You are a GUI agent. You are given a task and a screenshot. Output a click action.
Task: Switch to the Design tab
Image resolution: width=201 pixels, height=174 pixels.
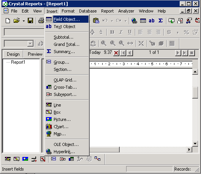pos(13,54)
